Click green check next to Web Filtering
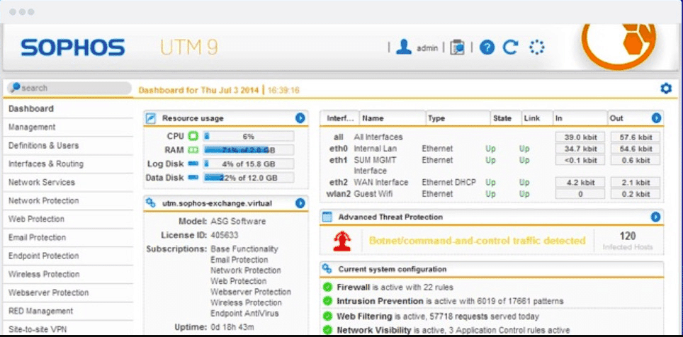This screenshot has width=683, height=337. tap(327, 316)
